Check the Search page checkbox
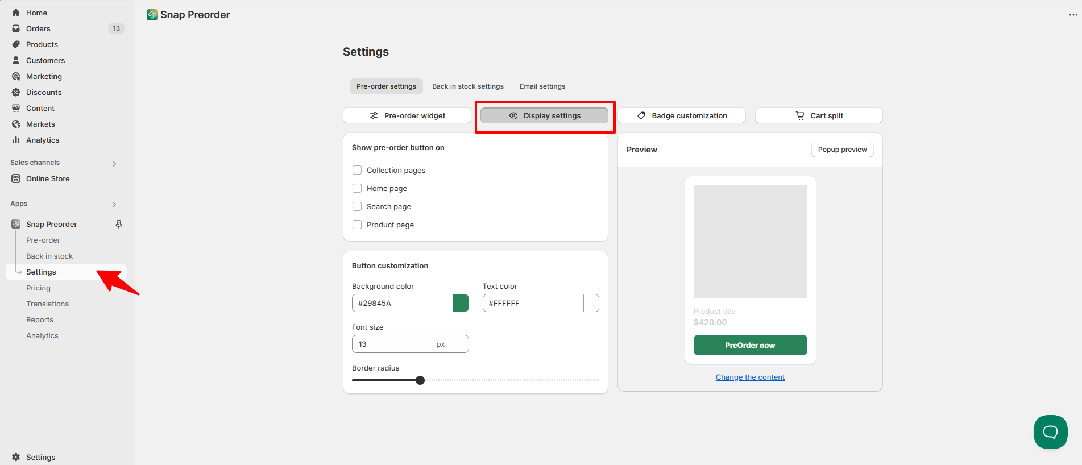The width and height of the screenshot is (1082, 465). (357, 206)
